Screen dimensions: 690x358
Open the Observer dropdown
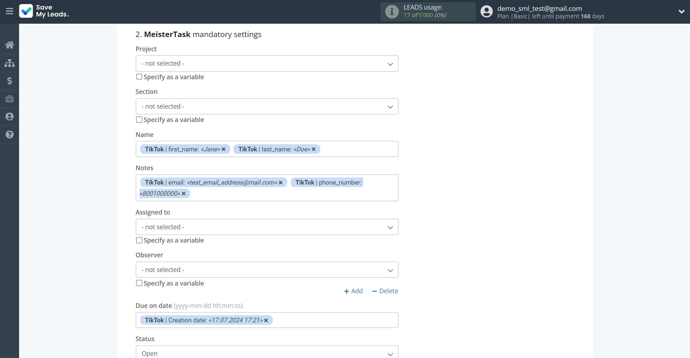[x=267, y=270]
